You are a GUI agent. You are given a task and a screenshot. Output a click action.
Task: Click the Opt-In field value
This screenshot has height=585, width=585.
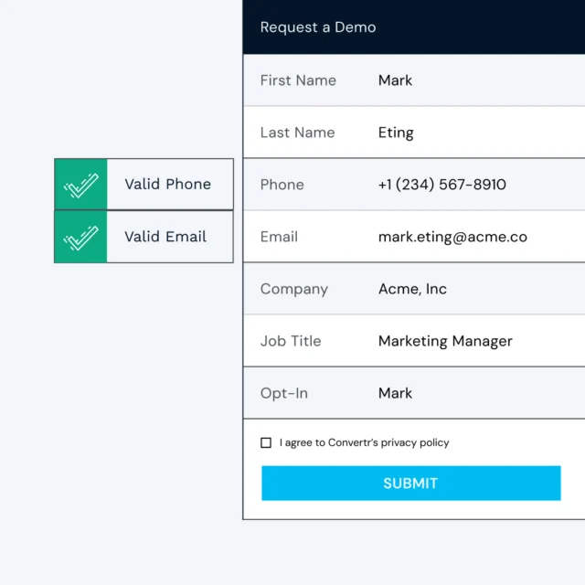click(395, 393)
